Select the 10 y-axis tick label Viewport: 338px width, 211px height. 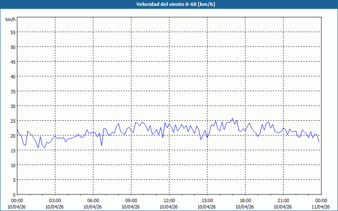[13, 165]
